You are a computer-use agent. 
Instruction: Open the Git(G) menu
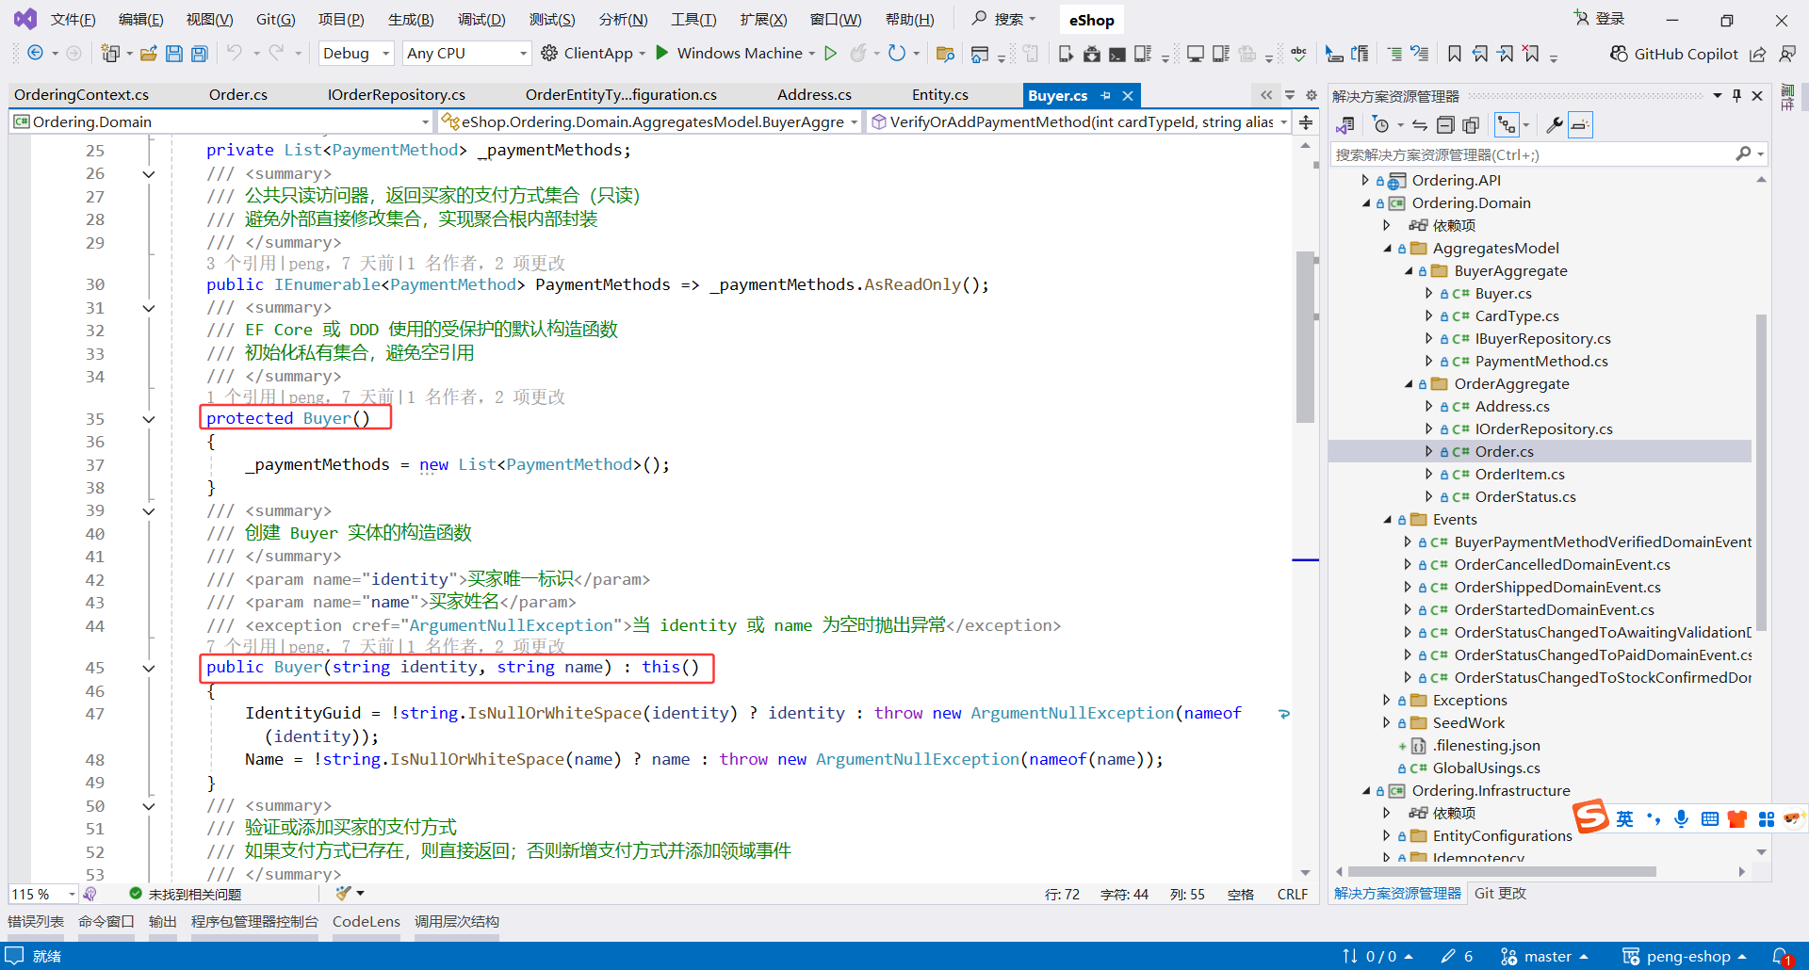(276, 20)
